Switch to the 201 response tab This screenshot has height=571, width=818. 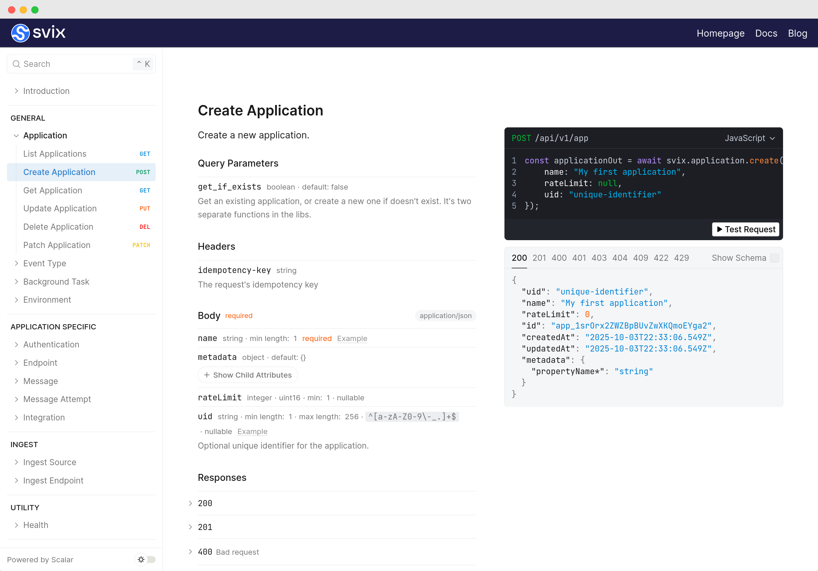(539, 258)
